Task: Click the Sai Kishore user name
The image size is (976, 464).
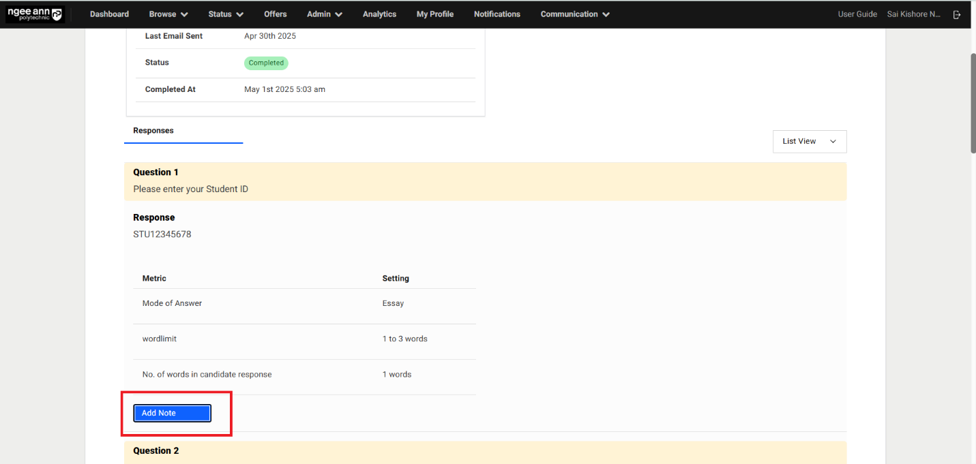Action: click(x=913, y=14)
